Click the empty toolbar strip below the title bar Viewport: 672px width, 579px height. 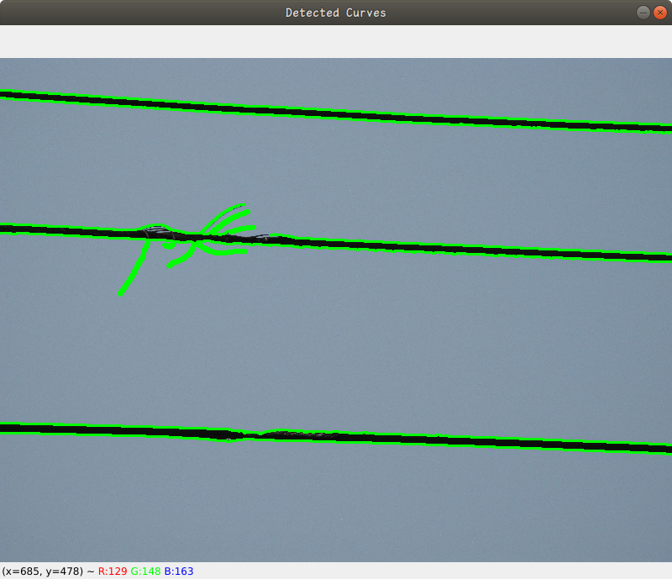click(x=336, y=41)
